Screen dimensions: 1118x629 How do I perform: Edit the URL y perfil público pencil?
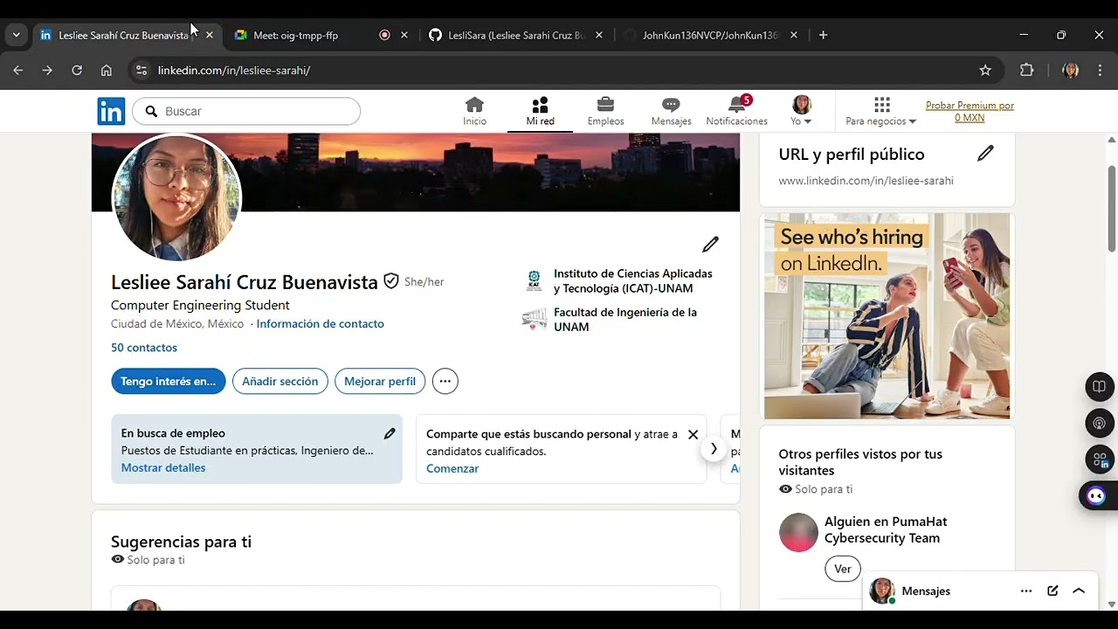985,154
